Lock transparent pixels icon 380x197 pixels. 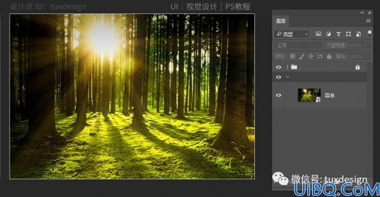(x=293, y=56)
